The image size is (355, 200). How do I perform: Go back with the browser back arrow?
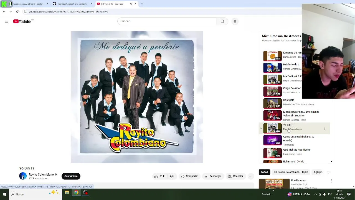4,12
